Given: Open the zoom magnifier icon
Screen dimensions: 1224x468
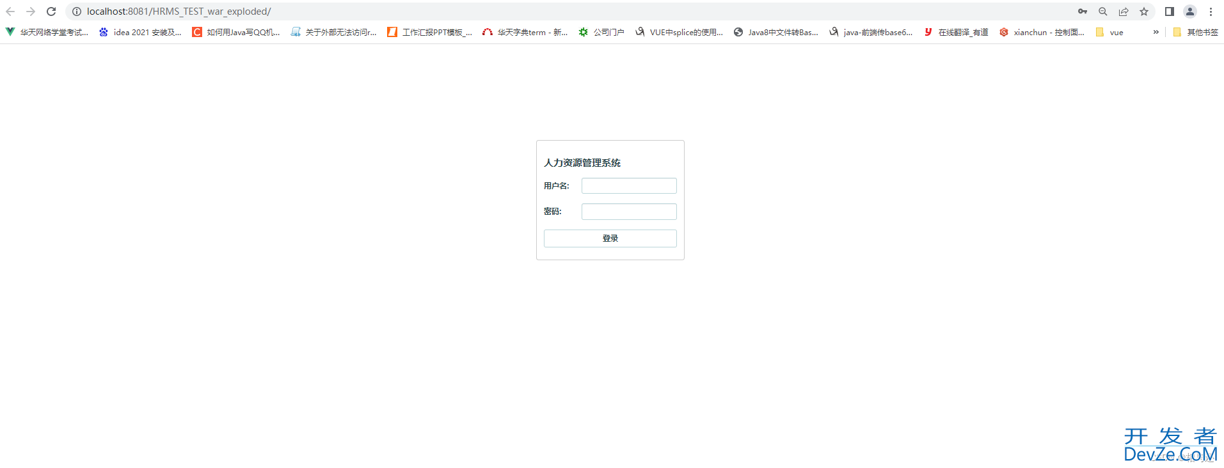Looking at the screenshot, I should 1103,12.
